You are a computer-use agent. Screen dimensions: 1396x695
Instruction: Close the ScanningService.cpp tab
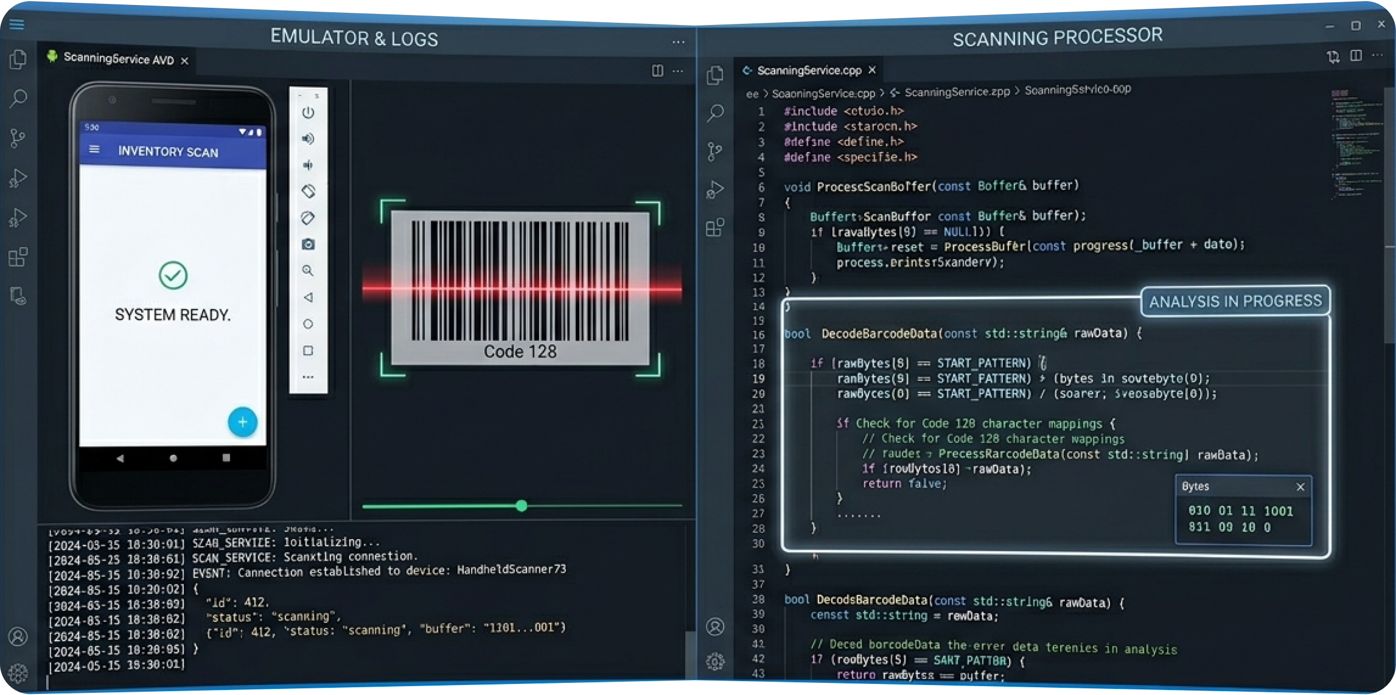point(872,70)
